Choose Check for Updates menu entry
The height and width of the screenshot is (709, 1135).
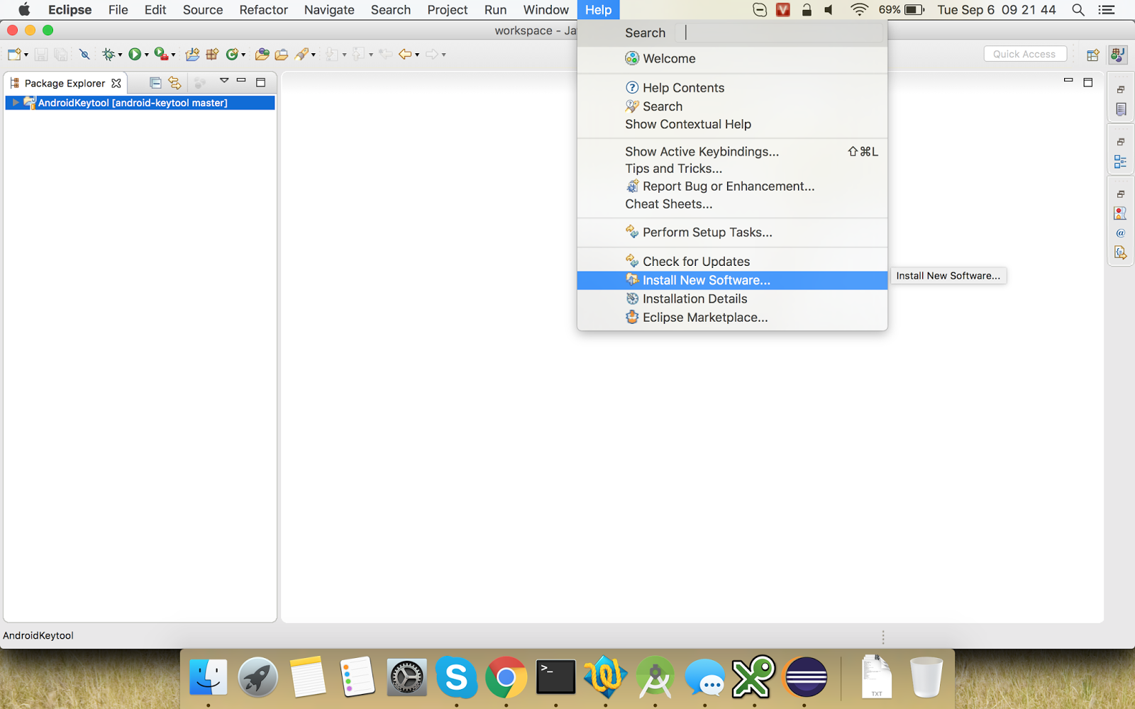coord(732,262)
